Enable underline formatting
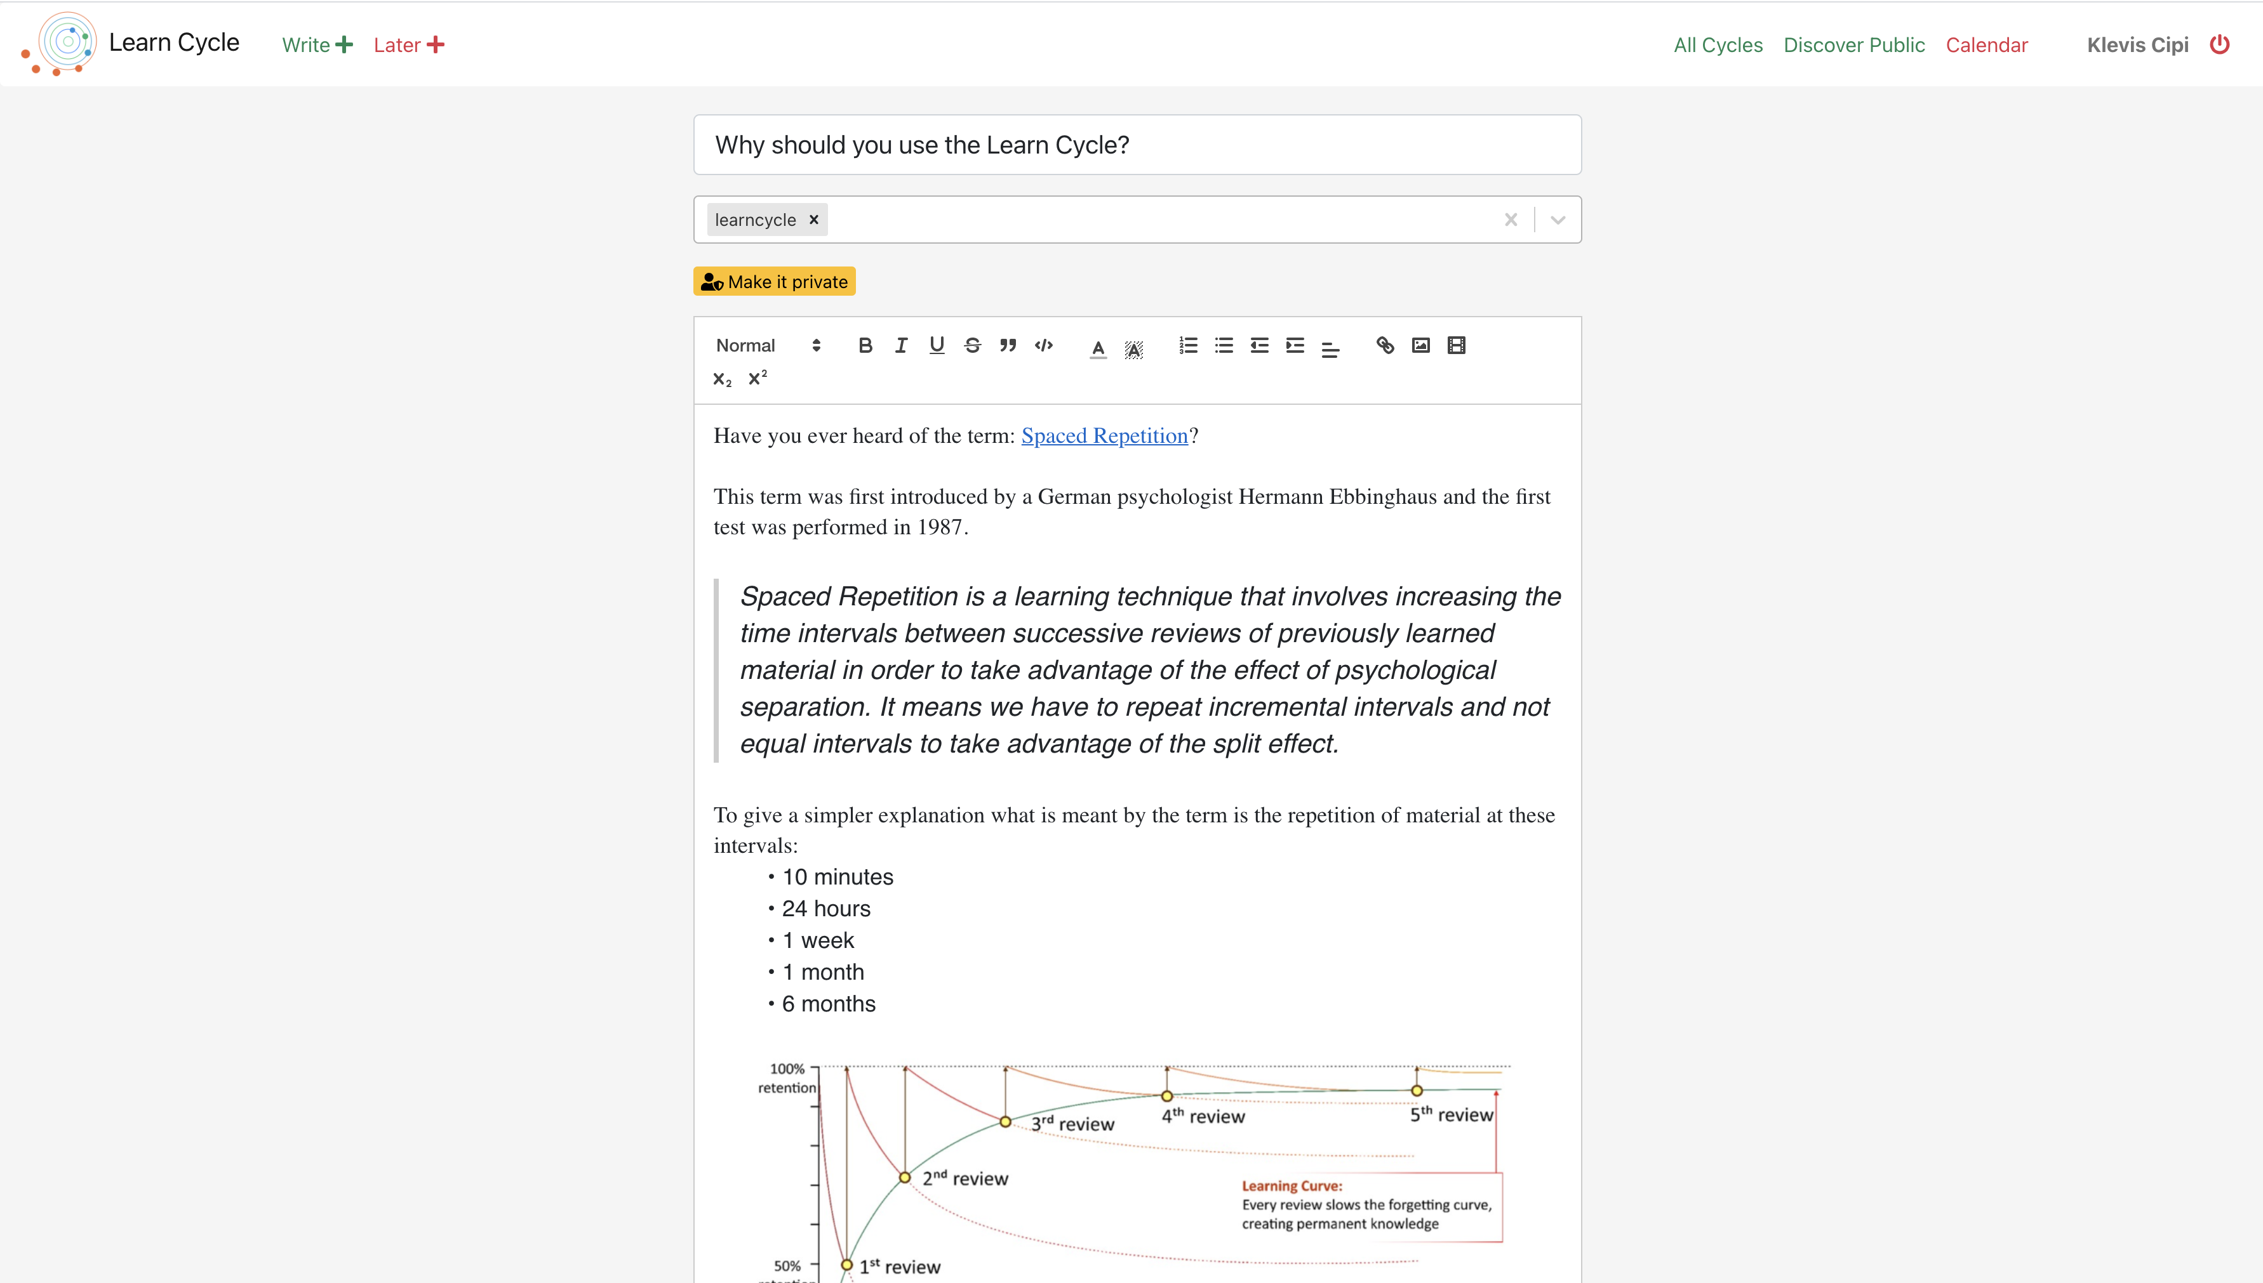 pos(935,345)
